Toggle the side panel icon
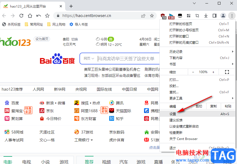The height and width of the screenshot is (164, 237). 214,16
